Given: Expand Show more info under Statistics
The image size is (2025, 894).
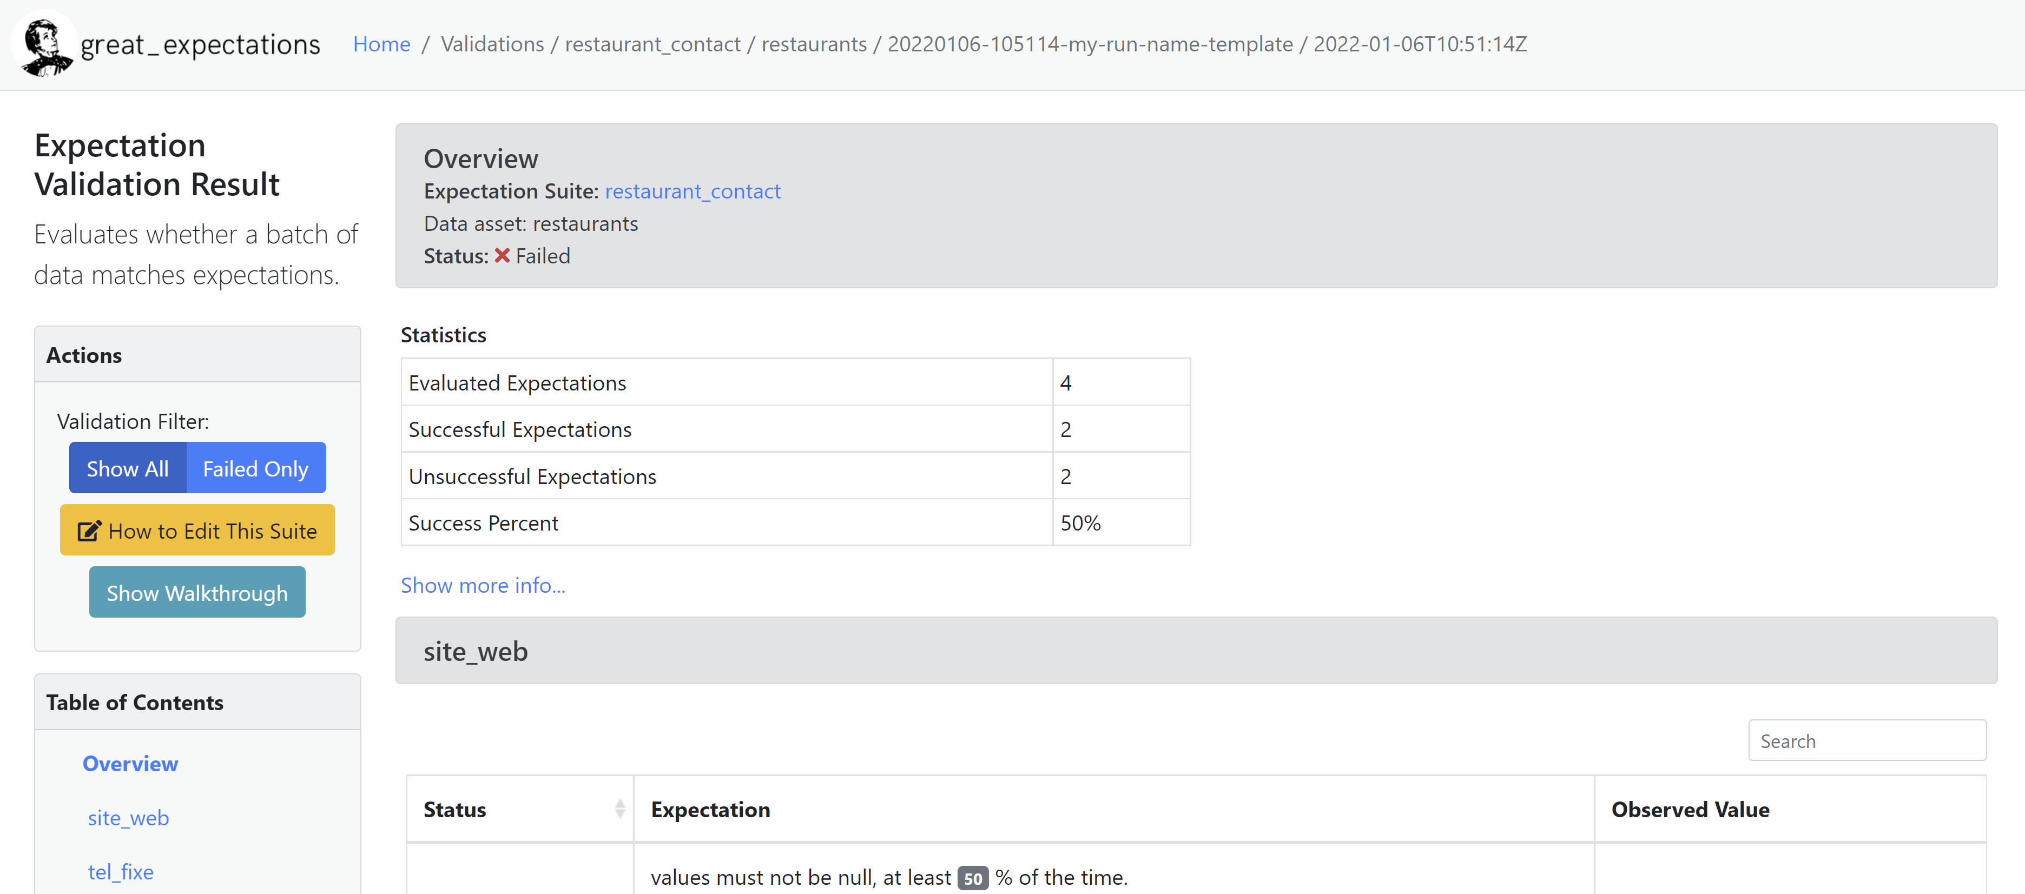Looking at the screenshot, I should tap(483, 585).
